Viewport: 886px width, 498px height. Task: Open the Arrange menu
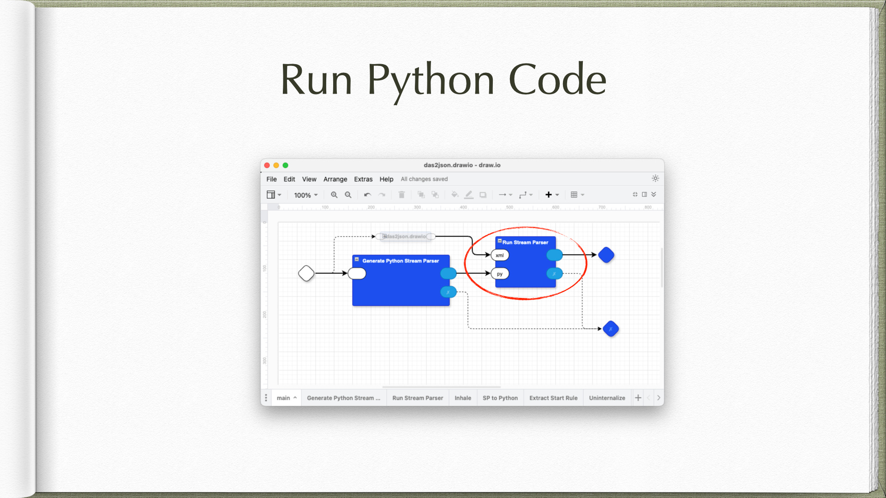click(335, 179)
